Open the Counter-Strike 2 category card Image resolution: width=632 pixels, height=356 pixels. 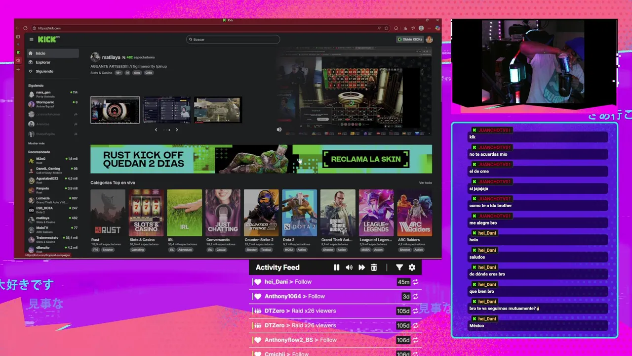(x=261, y=213)
